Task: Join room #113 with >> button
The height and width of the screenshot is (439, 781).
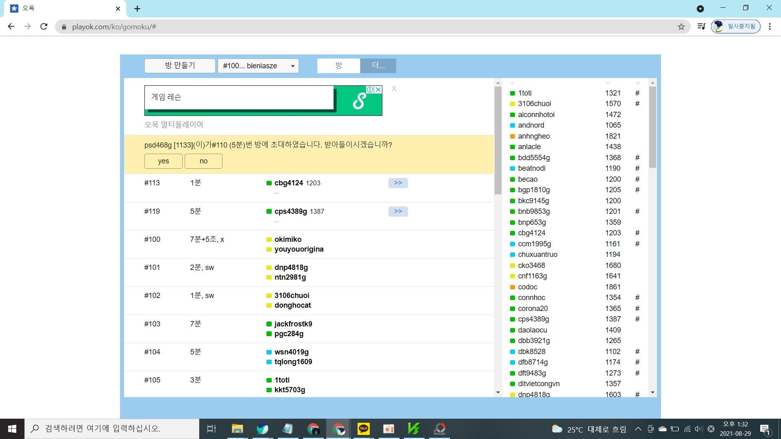Action: click(x=398, y=183)
